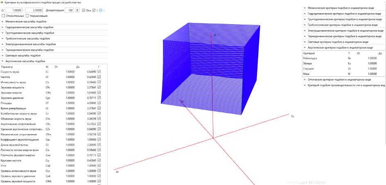This screenshot has height=185, width=386.
Task: Click the M axis label in 3D view
Action: [x=117, y=173]
